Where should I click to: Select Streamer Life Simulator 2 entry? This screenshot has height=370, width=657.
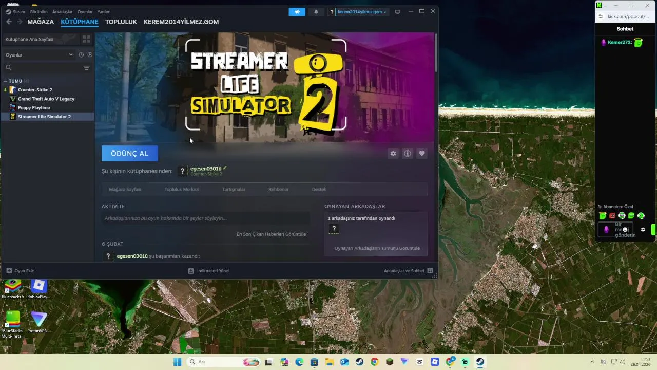(x=48, y=117)
